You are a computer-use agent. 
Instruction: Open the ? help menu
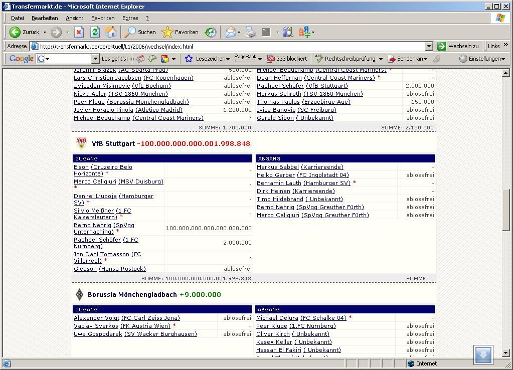tap(147, 18)
